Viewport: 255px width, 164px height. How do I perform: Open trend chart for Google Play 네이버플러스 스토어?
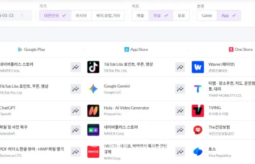[75, 67]
